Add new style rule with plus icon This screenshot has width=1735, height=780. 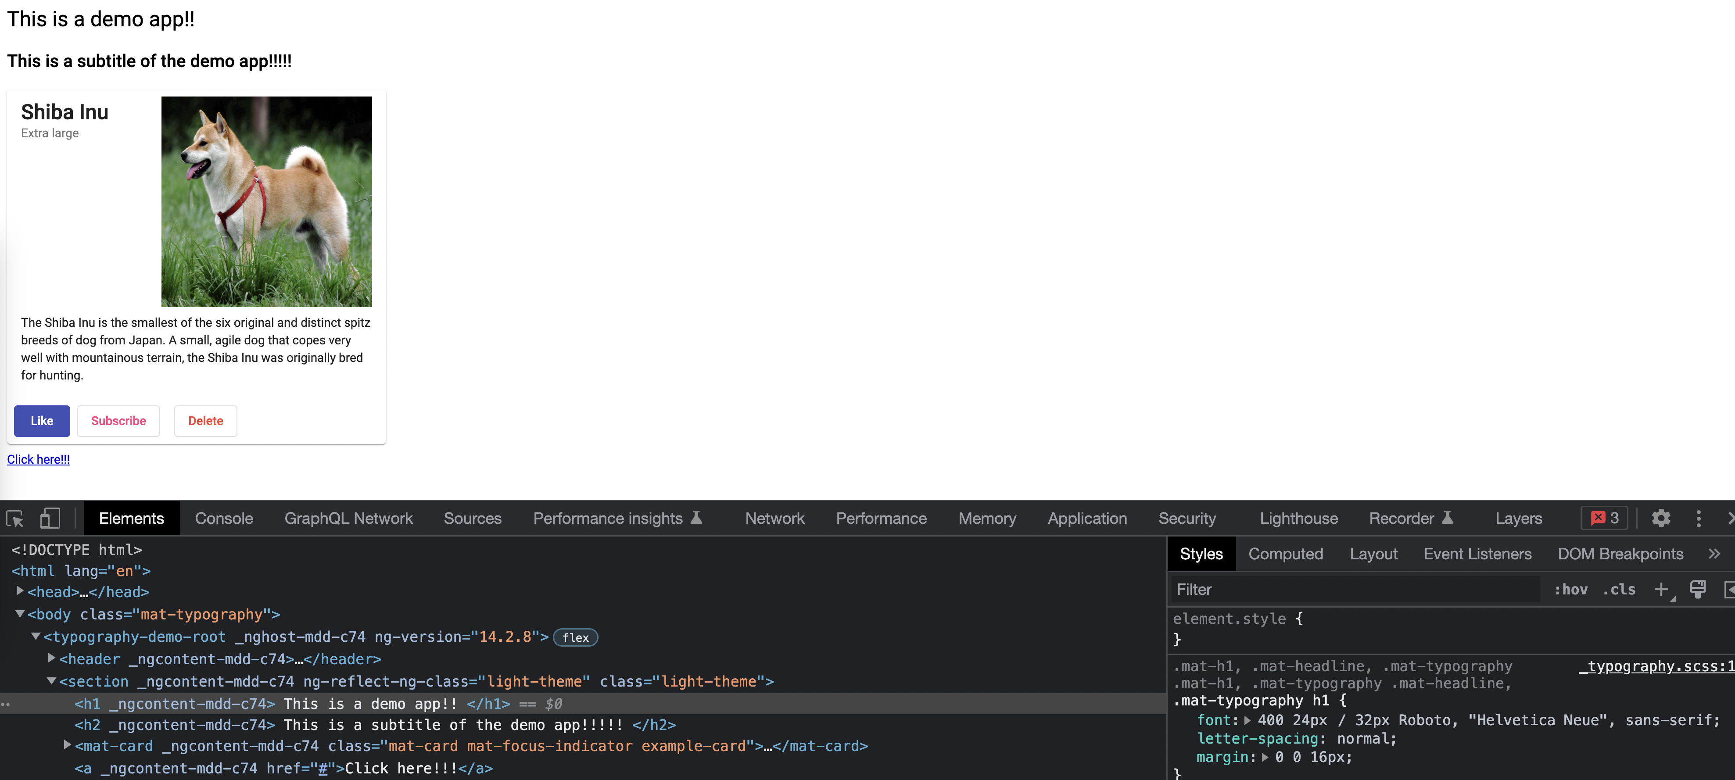[1661, 589]
